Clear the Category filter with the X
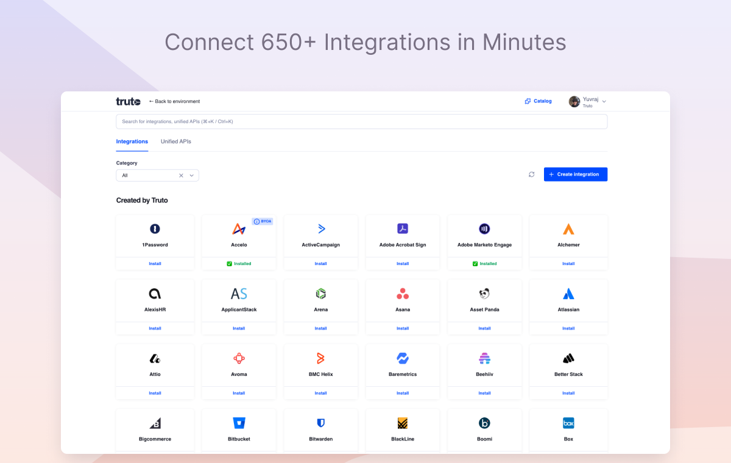 click(181, 175)
